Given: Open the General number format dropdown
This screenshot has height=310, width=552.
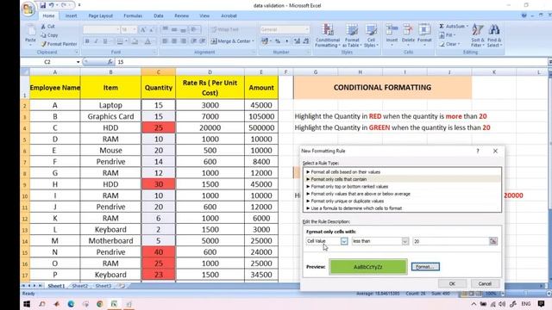Looking at the screenshot, I should [x=307, y=29].
